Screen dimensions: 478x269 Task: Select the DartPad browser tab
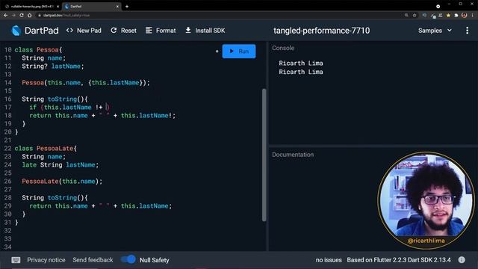click(91, 7)
